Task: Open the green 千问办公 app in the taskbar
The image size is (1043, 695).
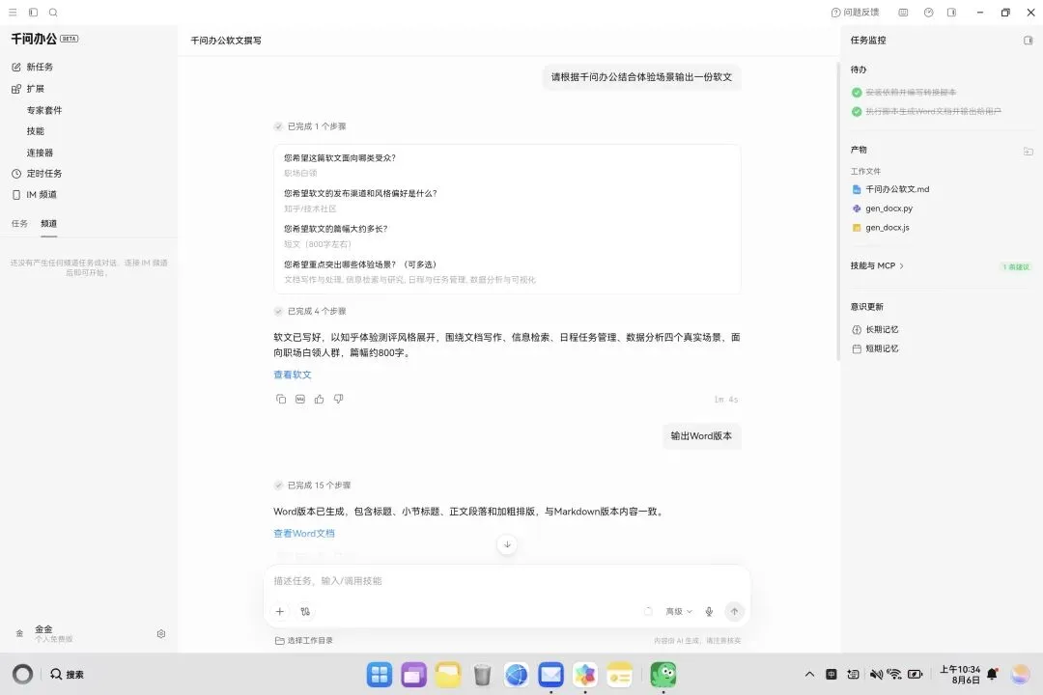Action: coord(663,675)
